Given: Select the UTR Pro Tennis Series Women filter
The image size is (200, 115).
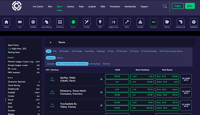Looking at the screenshot, I should [x=171, y=51].
